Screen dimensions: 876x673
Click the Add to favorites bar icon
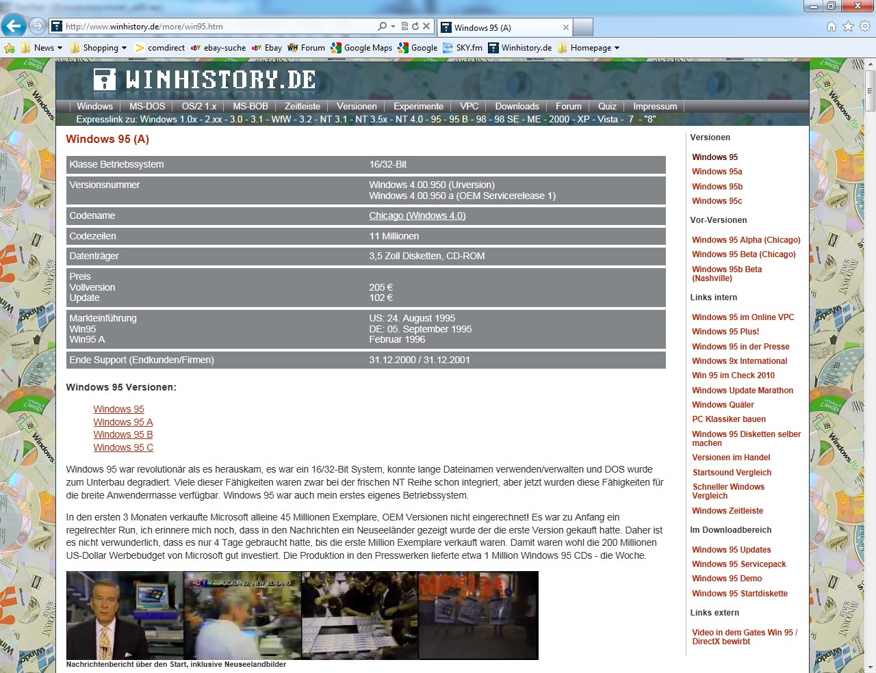[x=10, y=48]
